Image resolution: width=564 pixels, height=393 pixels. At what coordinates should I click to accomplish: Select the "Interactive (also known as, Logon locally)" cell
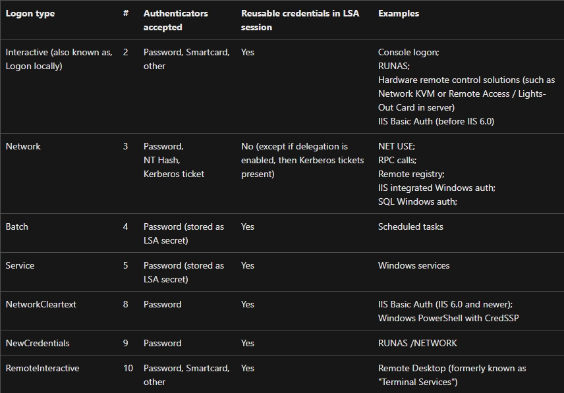point(59,59)
